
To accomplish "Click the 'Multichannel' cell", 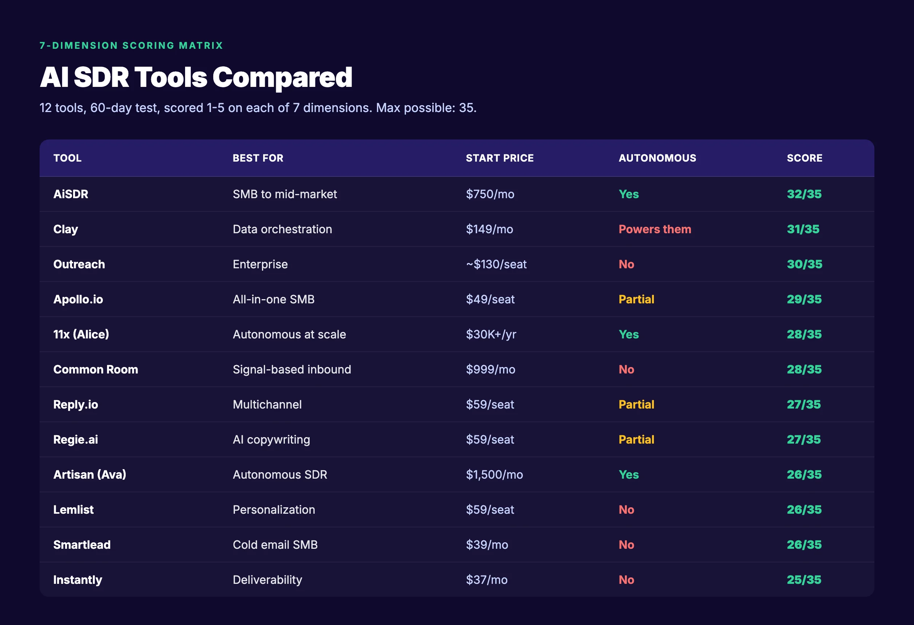I will (x=267, y=405).
